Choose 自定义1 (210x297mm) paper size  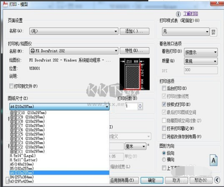(60, 151)
